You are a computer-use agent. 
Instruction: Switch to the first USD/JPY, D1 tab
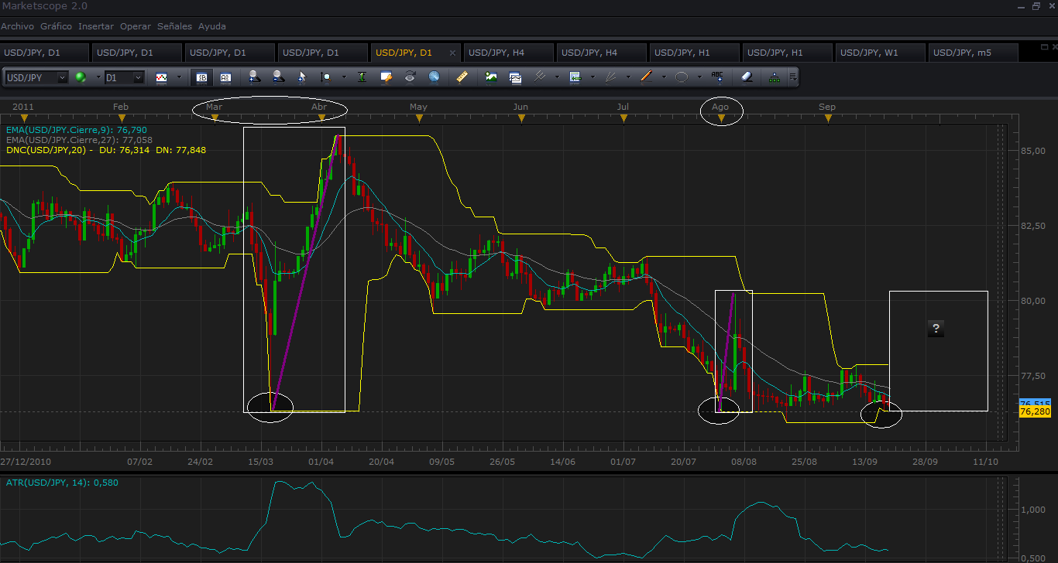[x=44, y=53]
